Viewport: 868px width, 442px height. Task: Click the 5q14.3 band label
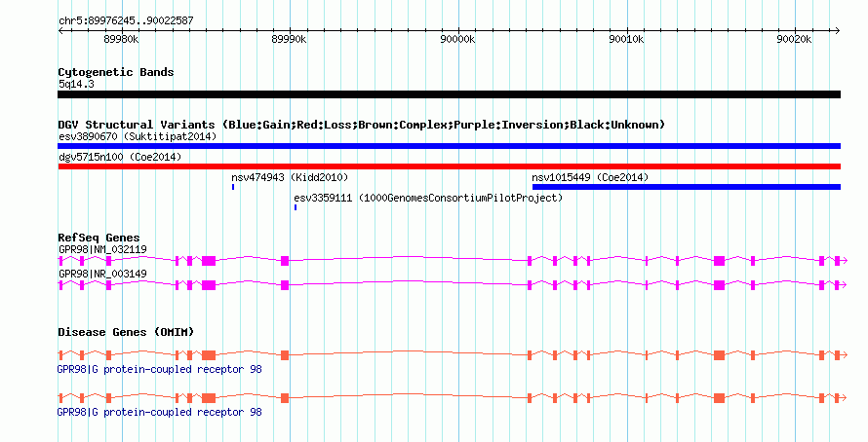(76, 84)
